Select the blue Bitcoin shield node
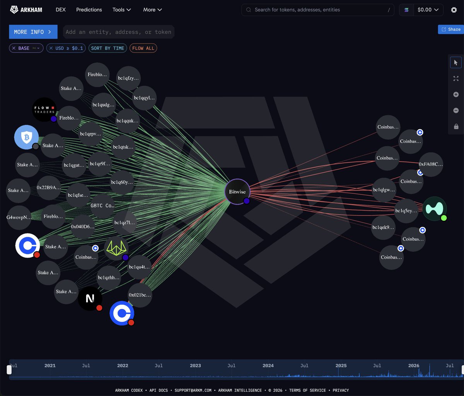The width and height of the screenshot is (464, 396). click(26, 137)
